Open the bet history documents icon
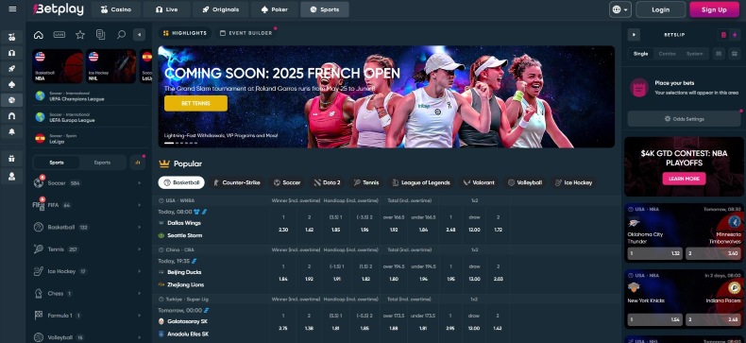Image resolution: width=746 pixels, height=343 pixels. 100,34
